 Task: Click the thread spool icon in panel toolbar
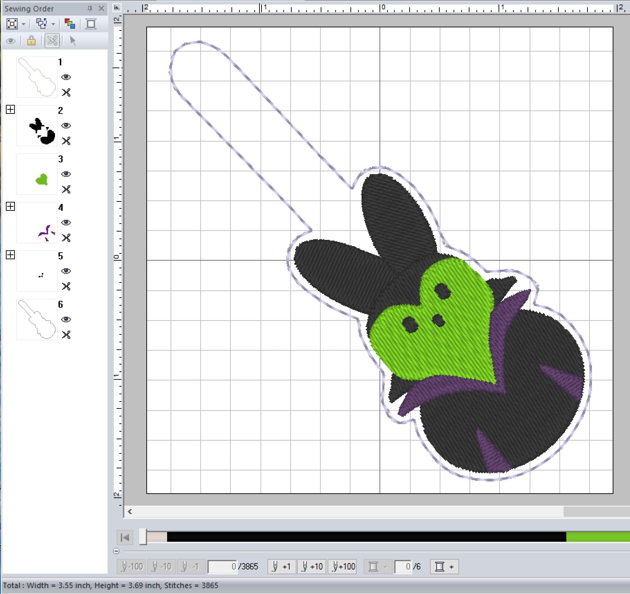point(91,24)
